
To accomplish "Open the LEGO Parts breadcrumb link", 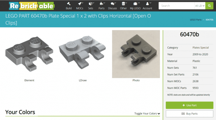I will coord(196,20).
